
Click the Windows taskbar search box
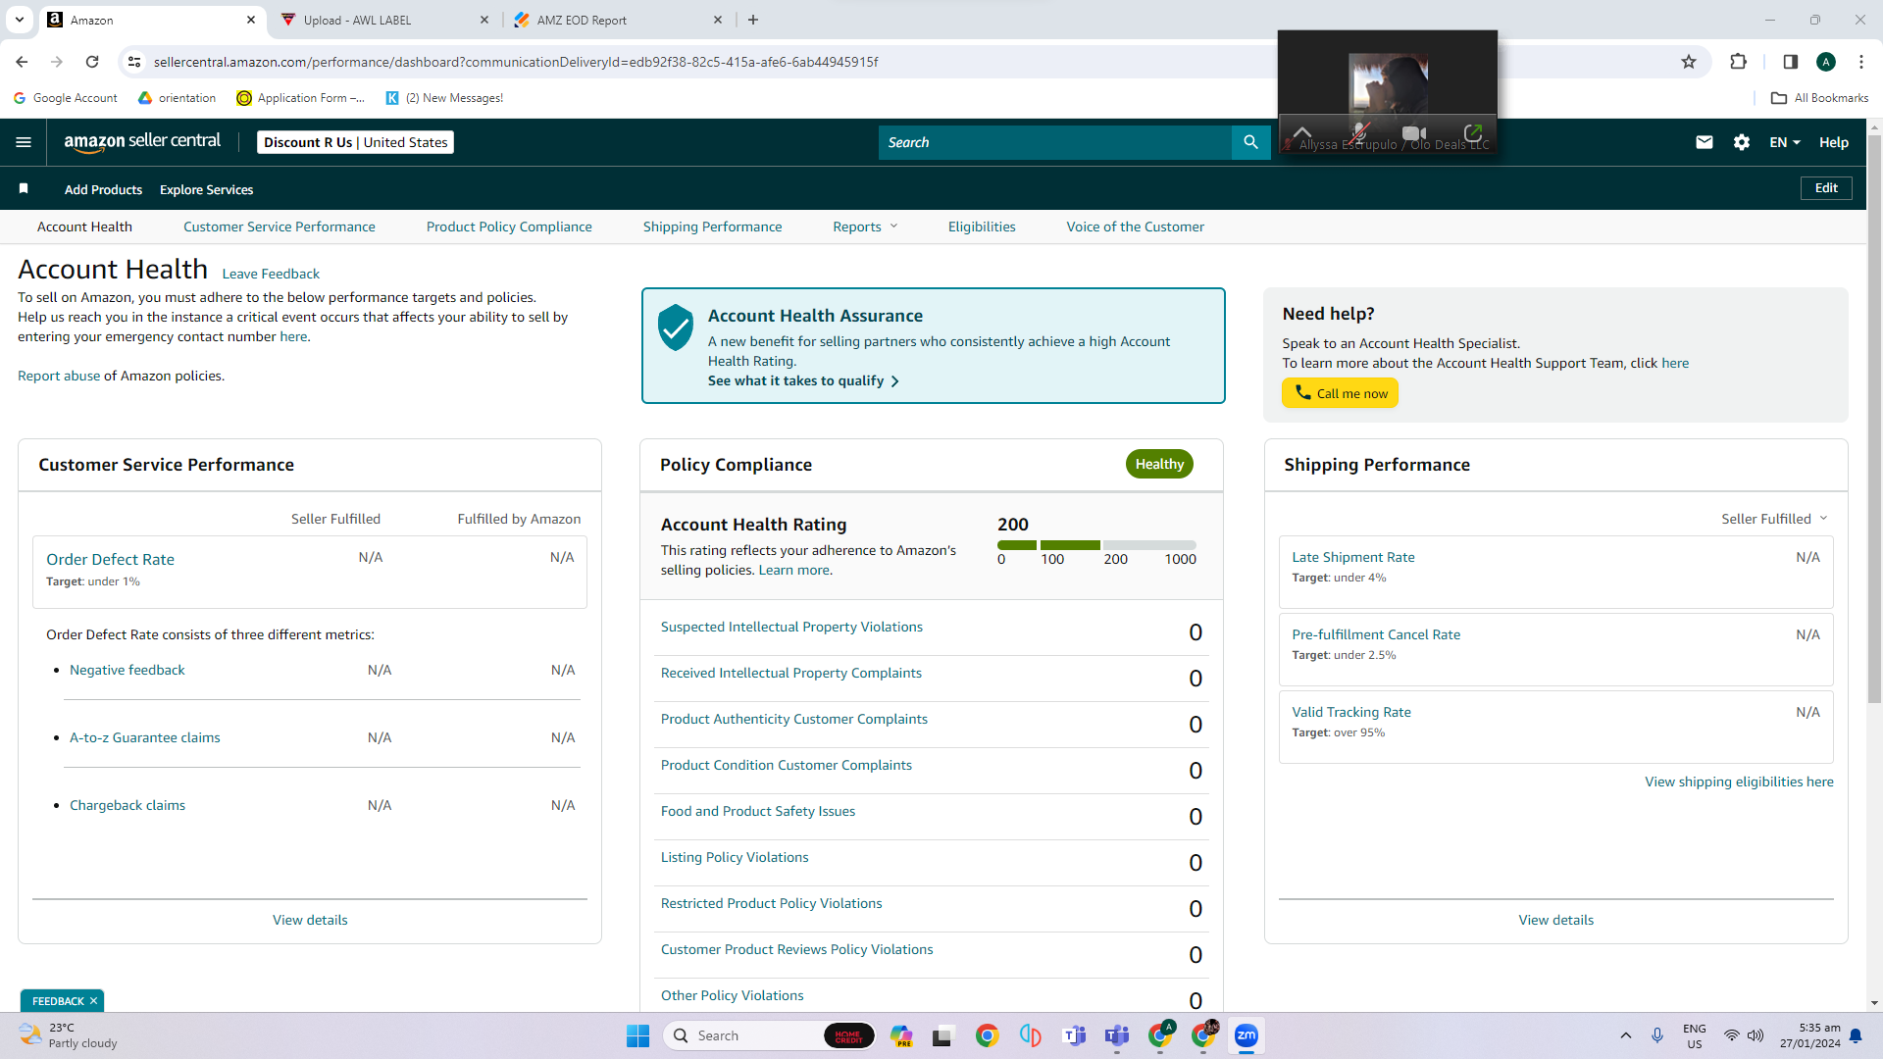click(x=770, y=1035)
